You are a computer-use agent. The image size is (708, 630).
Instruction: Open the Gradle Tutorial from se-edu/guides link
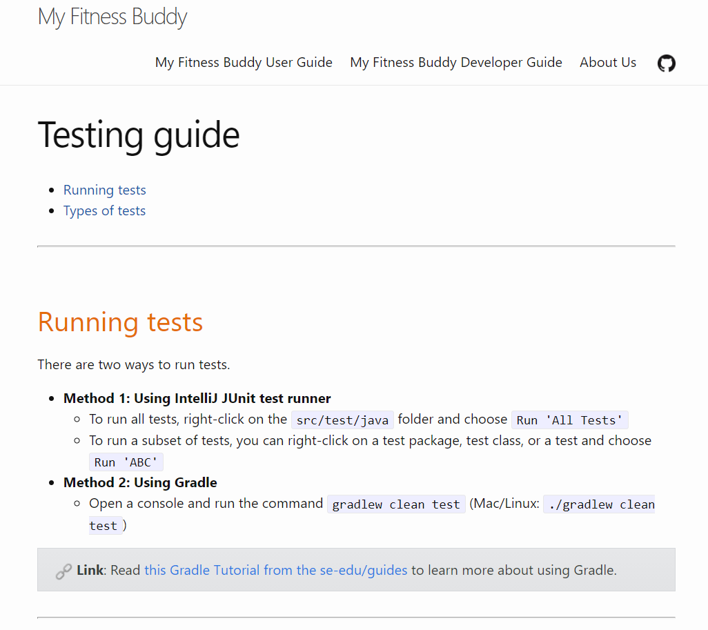coord(276,570)
